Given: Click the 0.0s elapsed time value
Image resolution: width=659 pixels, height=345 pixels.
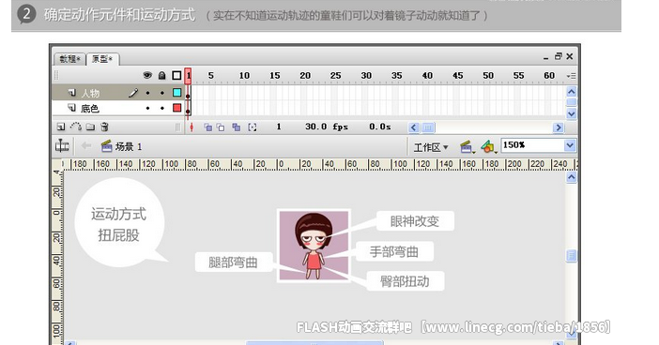Looking at the screenshot, I should [380, 127].
